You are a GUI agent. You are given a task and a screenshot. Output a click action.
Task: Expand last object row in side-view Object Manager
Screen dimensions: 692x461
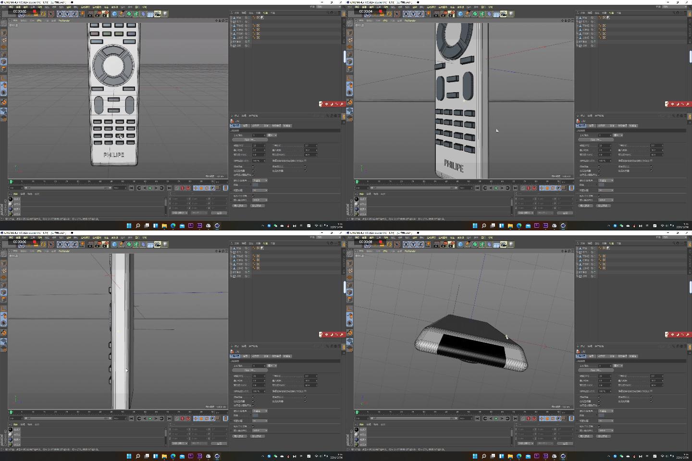click(231, 276)
